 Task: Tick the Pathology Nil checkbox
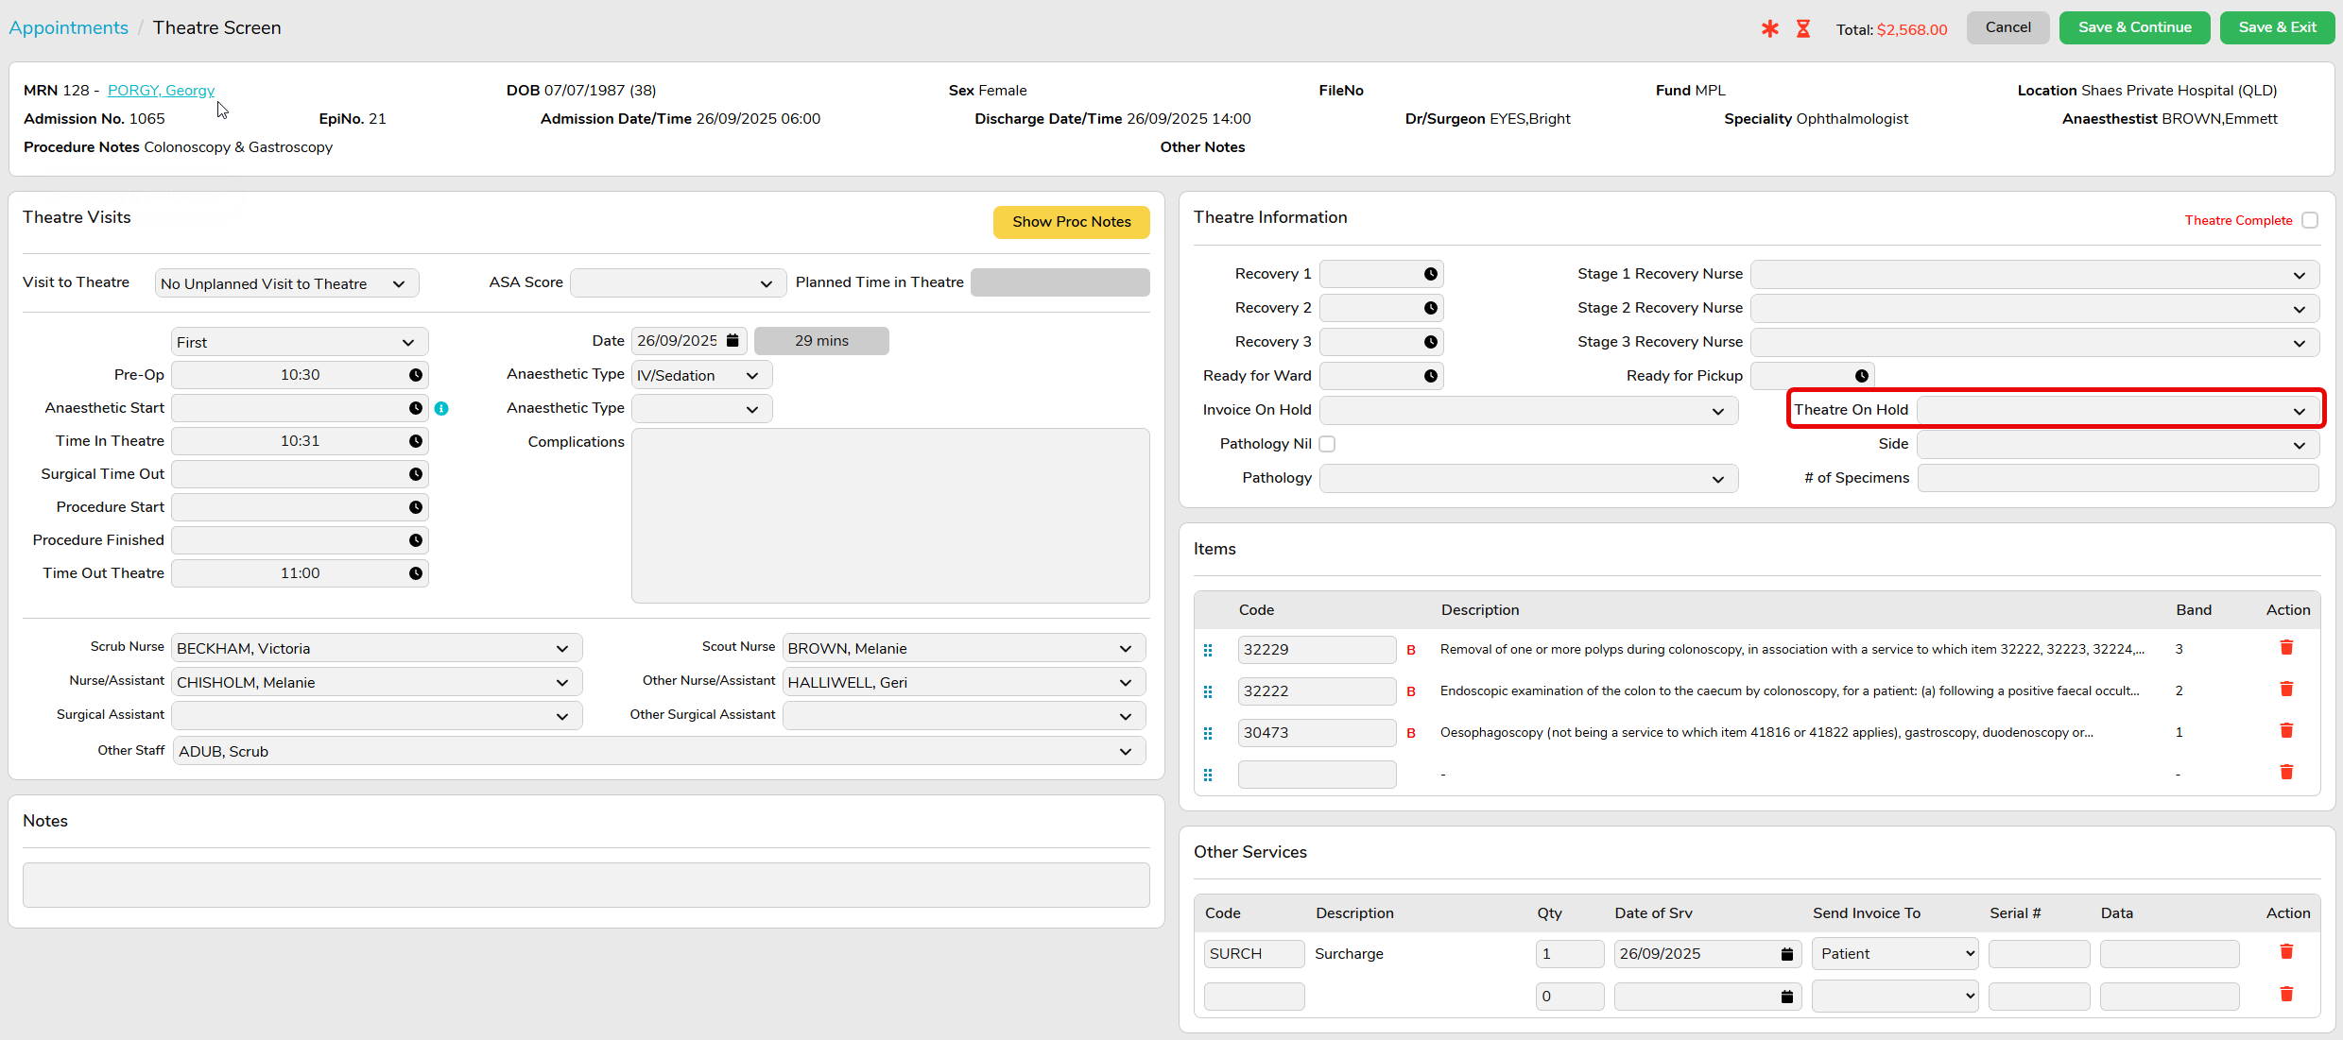pyautogui.click(x=1328, y=444)
